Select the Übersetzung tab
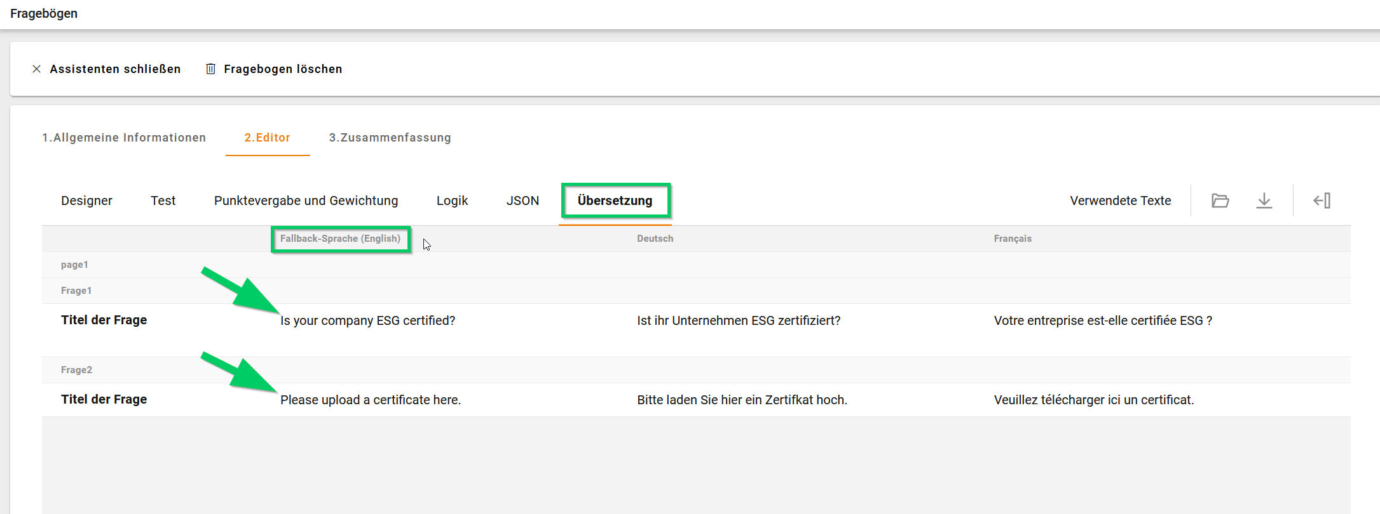Screen dimensions: 1380x514 pos(615,201)
